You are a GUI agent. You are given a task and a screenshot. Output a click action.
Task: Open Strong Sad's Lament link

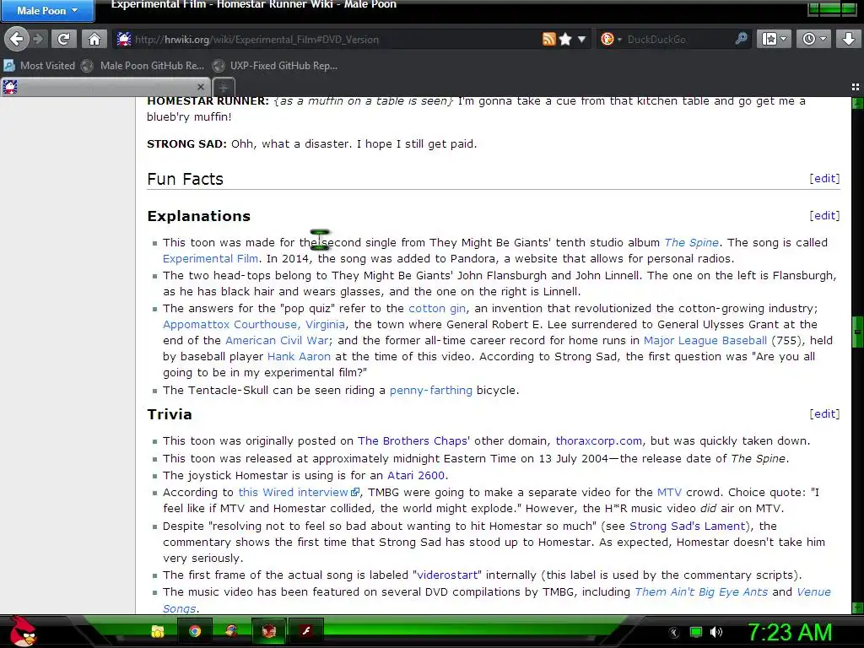click(687, 526)
